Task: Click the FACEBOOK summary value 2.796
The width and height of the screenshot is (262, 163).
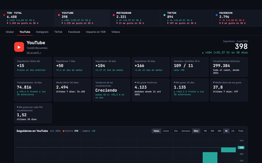Action: coord(224,17)
